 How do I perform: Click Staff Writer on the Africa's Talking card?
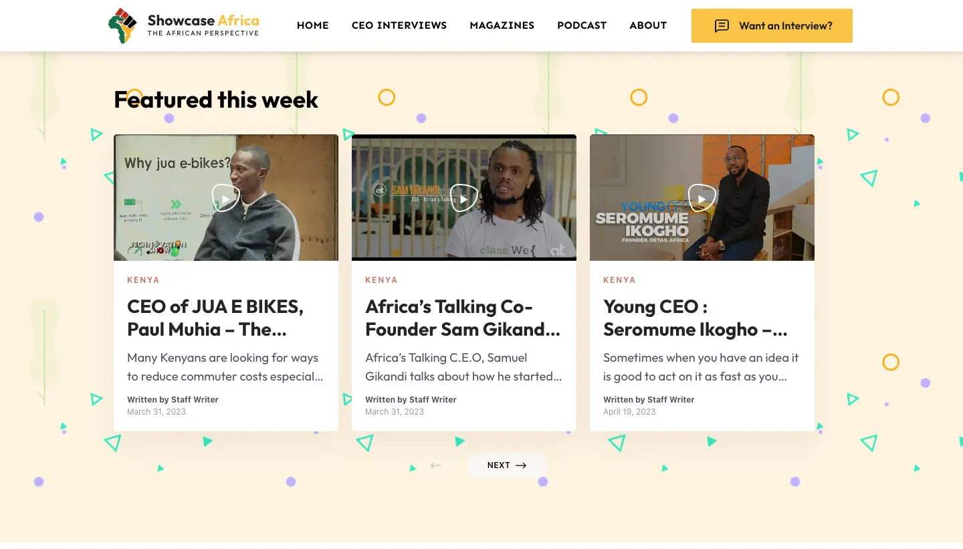click(x=433, y=400)
